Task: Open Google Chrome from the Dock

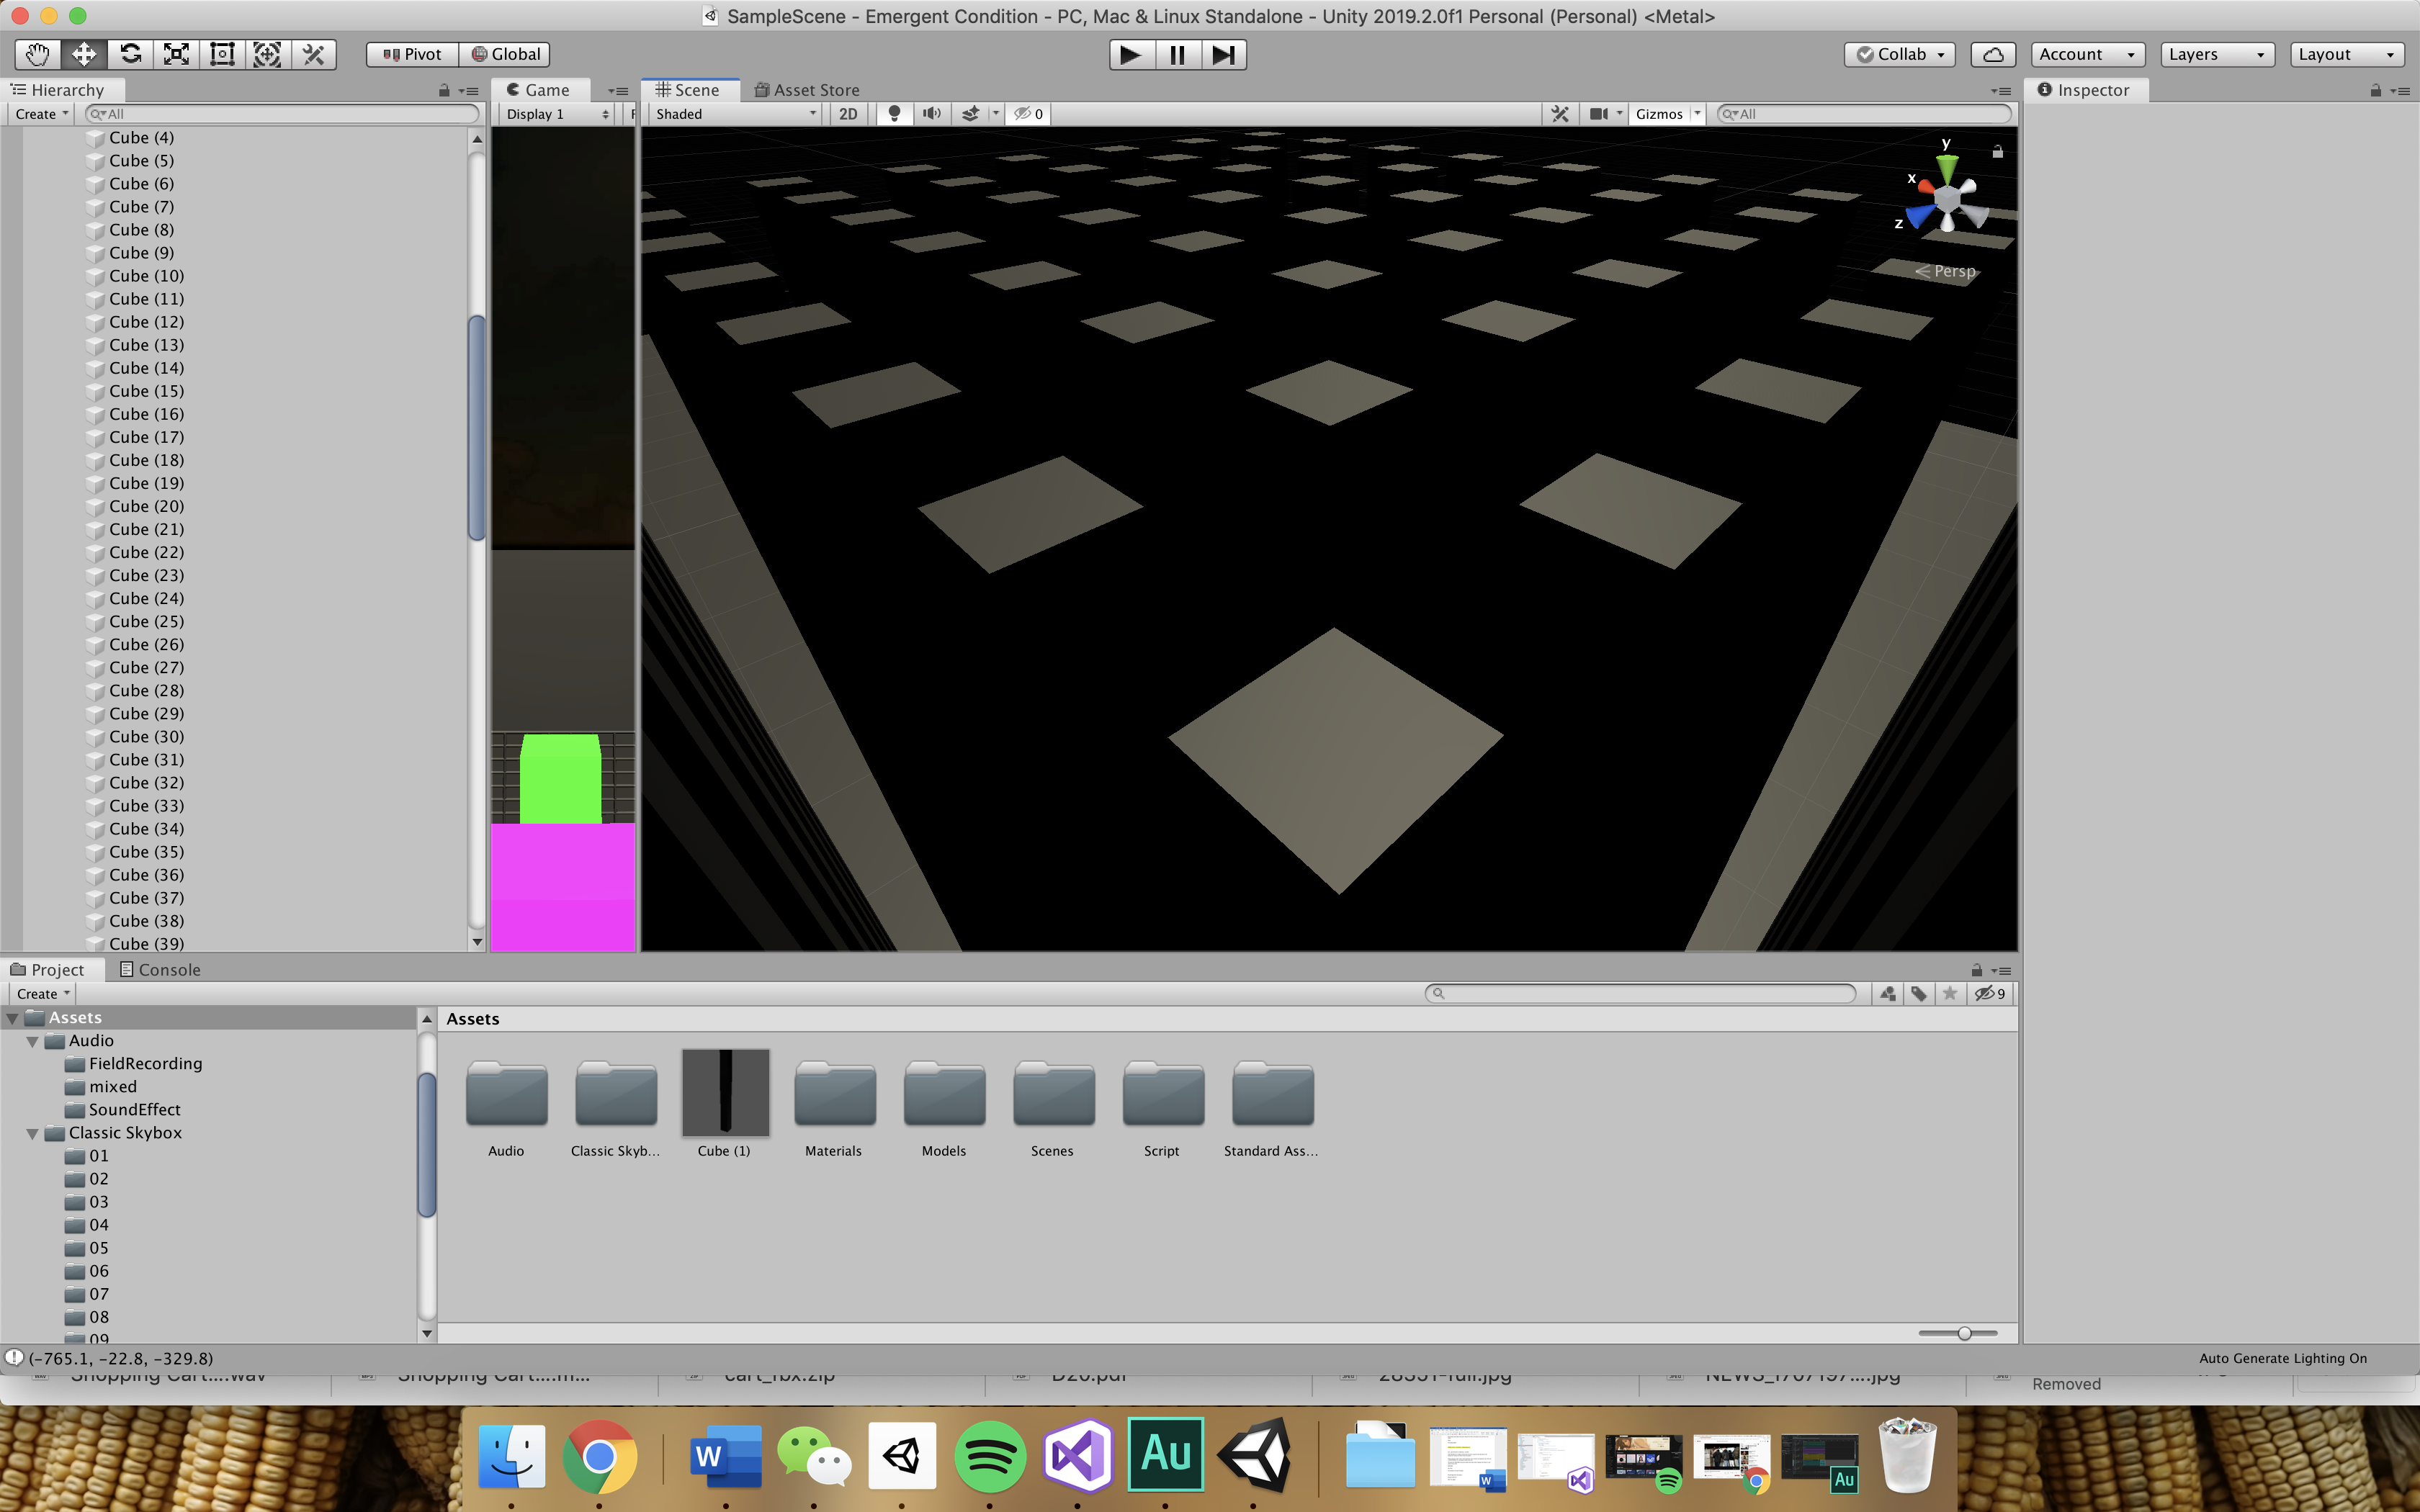Action: 599,1456
